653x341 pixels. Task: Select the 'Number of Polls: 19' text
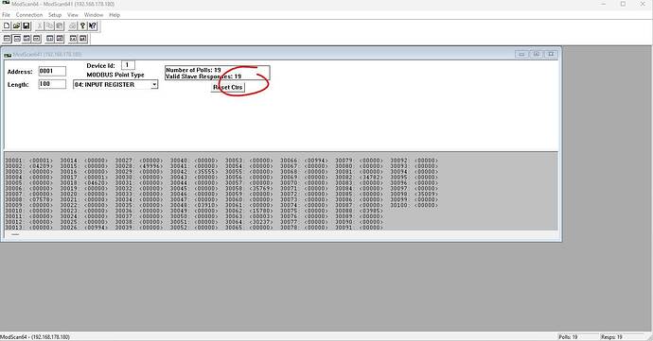point(193,70)
